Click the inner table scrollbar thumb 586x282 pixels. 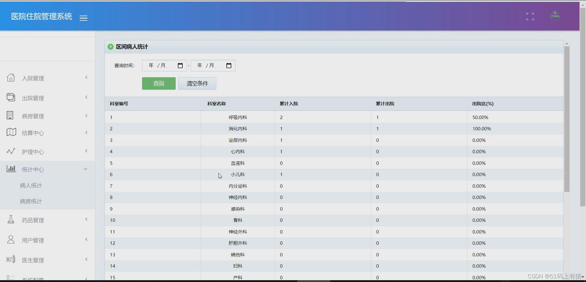click(x=567, y=119)
